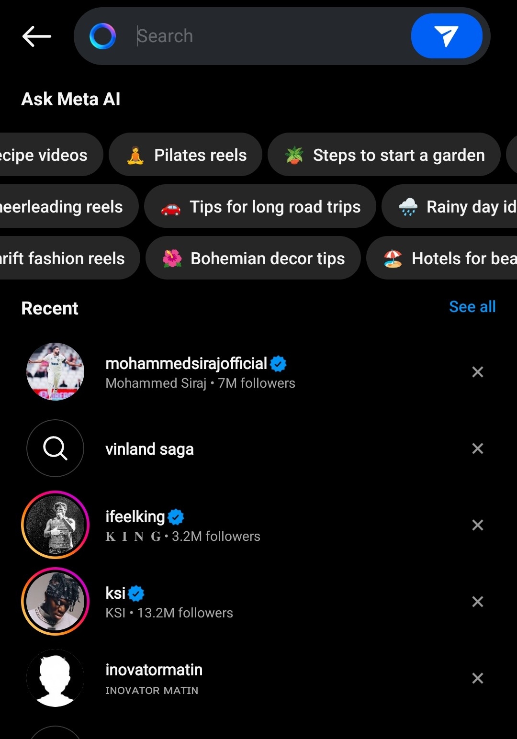Click the Search input field
Screen dimensions: 517x739
(268, 36)
